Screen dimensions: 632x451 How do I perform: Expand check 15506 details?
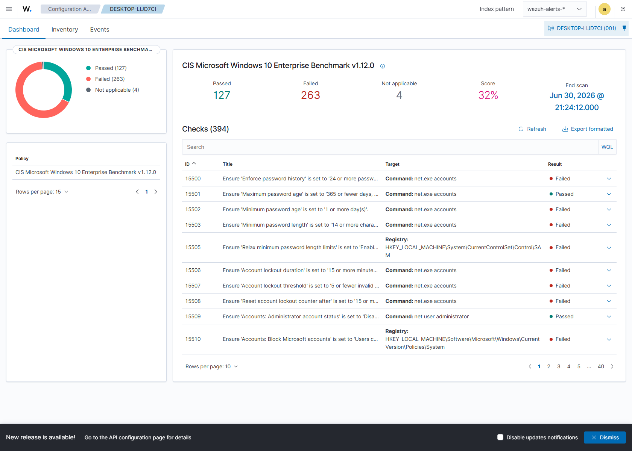609,270
